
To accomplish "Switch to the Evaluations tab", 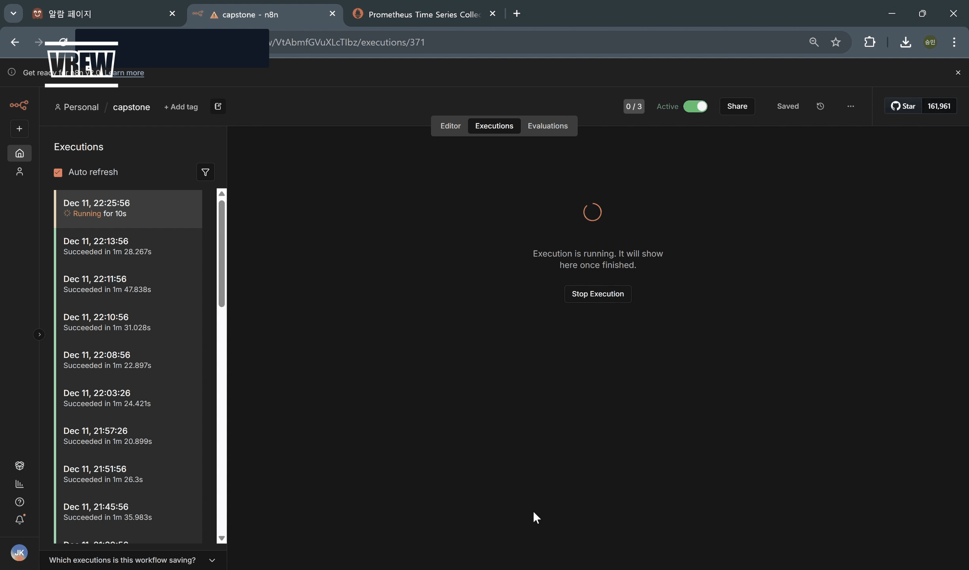I will click(547, 126).
